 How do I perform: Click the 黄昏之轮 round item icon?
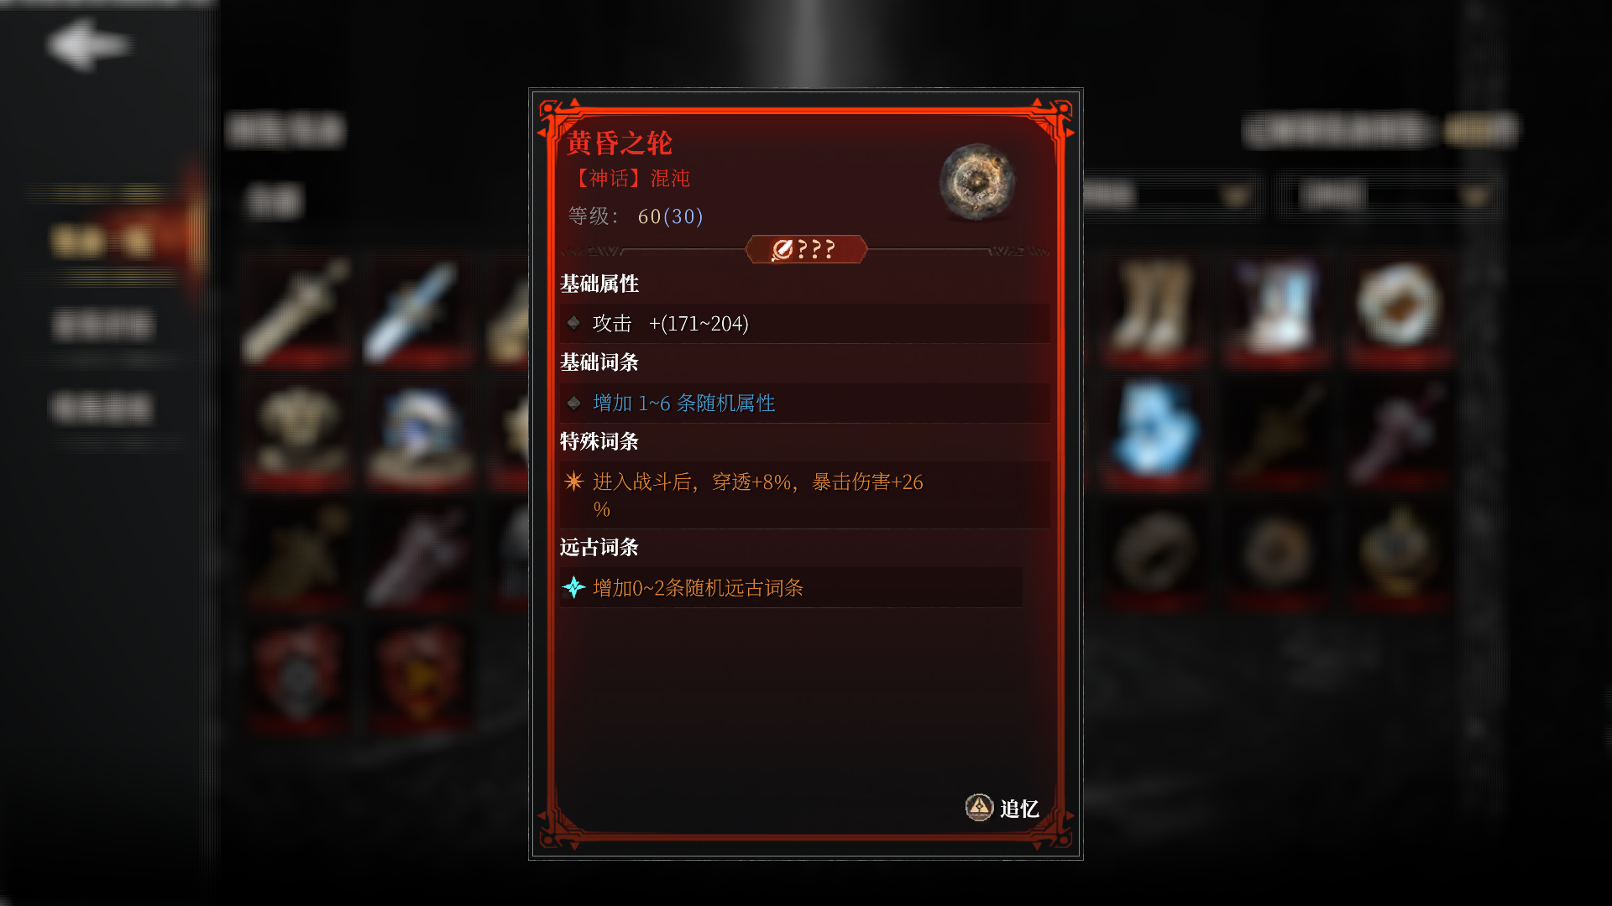(976, 182)
